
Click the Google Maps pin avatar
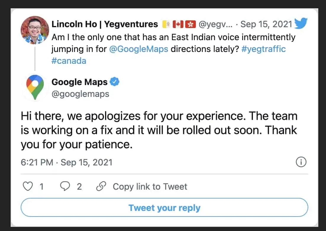coord(35,87)
